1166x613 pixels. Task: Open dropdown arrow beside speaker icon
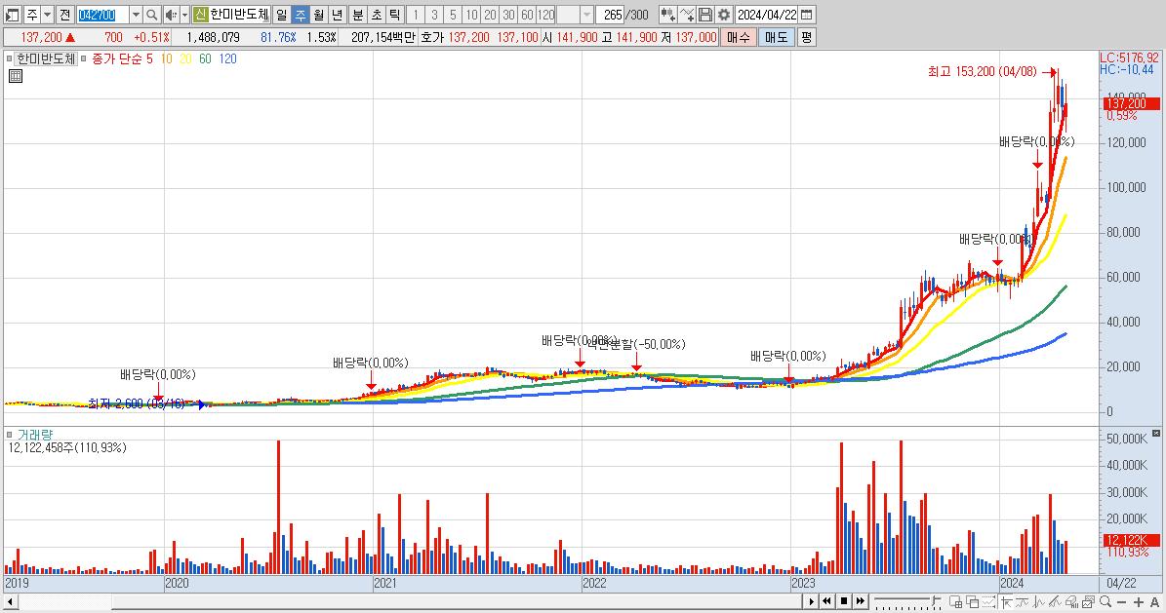pos(184,15)
